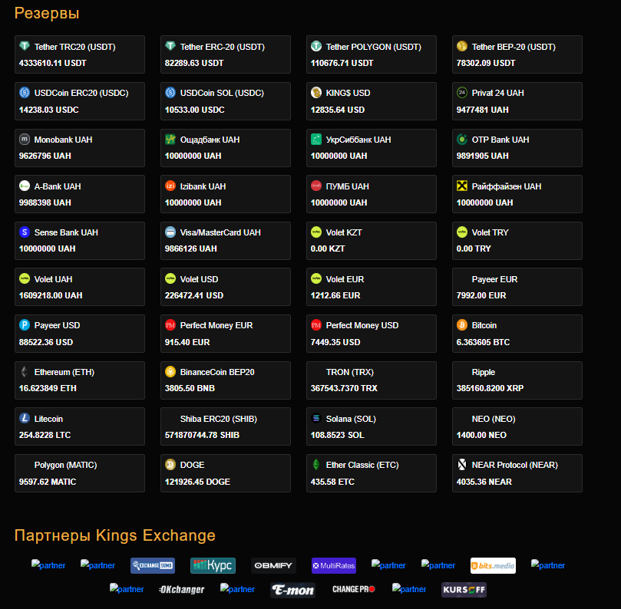Click the 'Payeer EUR' label

click(494, 279)
